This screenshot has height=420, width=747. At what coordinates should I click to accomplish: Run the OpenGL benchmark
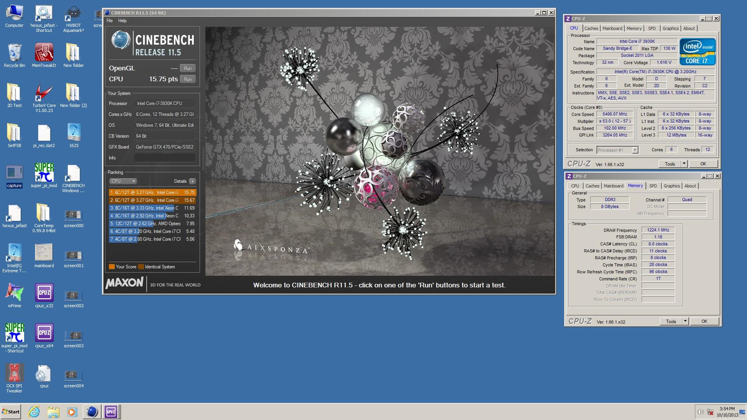coord(188,68)
